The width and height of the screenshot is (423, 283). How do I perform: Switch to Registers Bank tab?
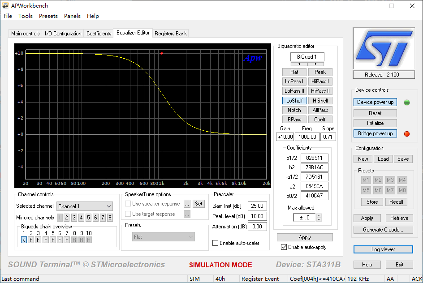click(x=170, y=34)
